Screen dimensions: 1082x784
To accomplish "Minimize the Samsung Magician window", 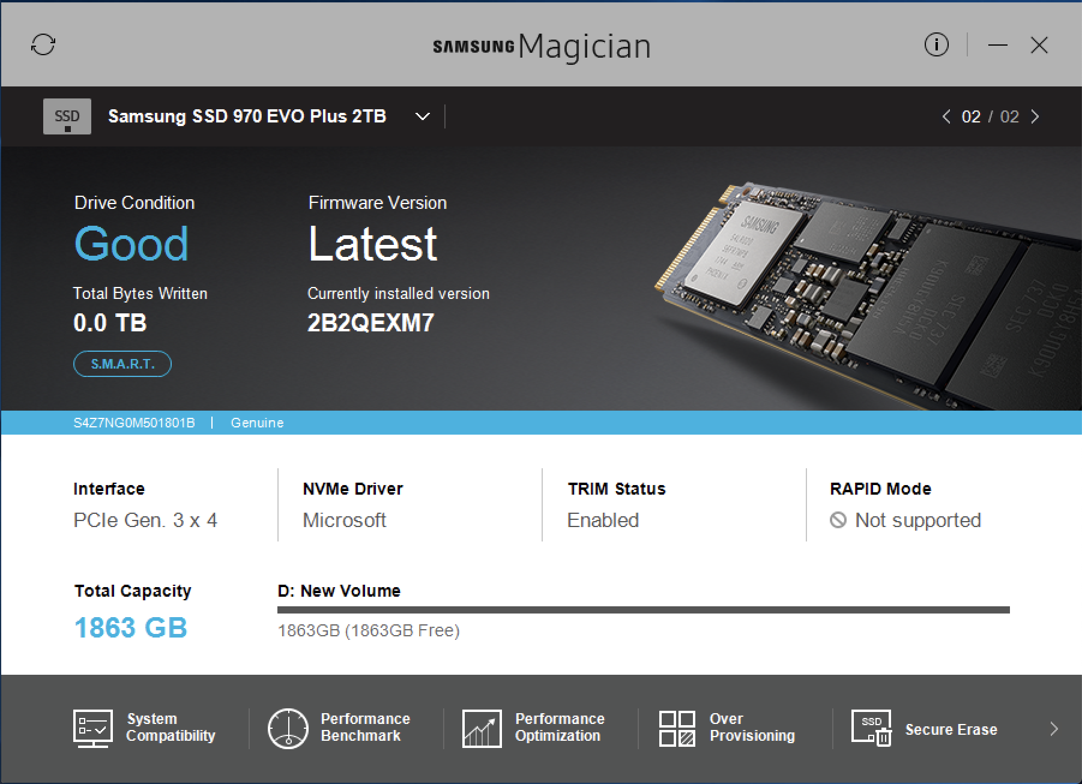I will tap(998, 45).
